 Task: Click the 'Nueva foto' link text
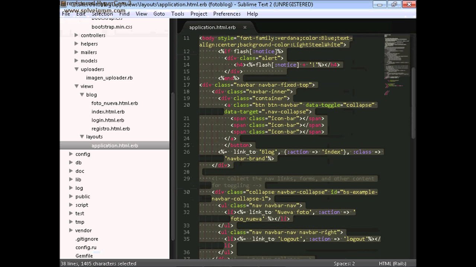click(x=294, y=212)
